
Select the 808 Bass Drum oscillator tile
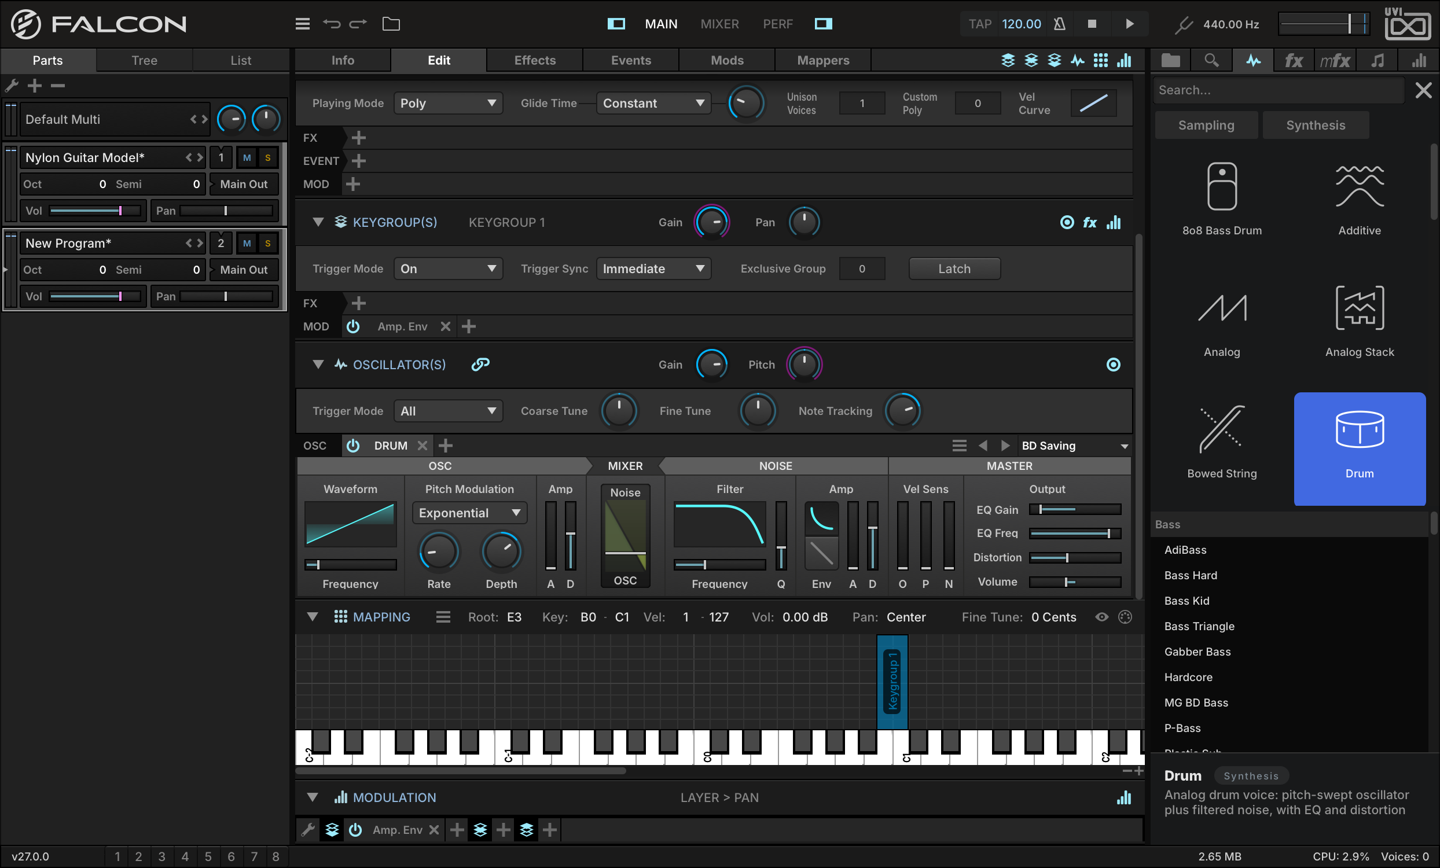[1221, 200]
